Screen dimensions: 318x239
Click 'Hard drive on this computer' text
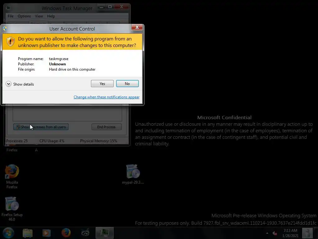[72, 69]
